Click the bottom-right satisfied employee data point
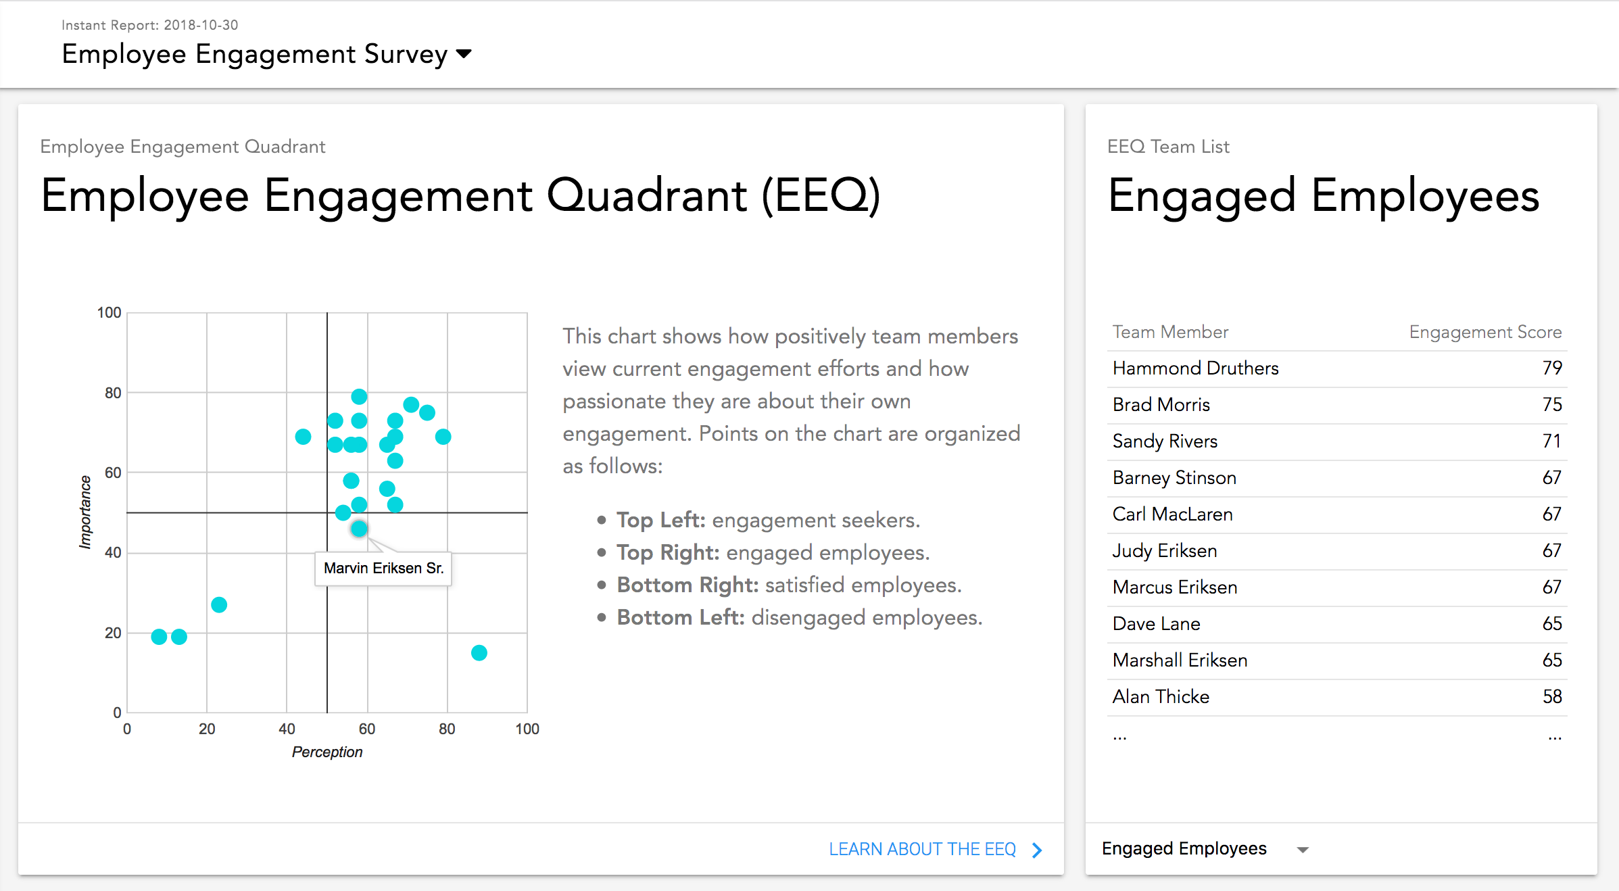Screen dimensions: 1619x891 point(479,652)
